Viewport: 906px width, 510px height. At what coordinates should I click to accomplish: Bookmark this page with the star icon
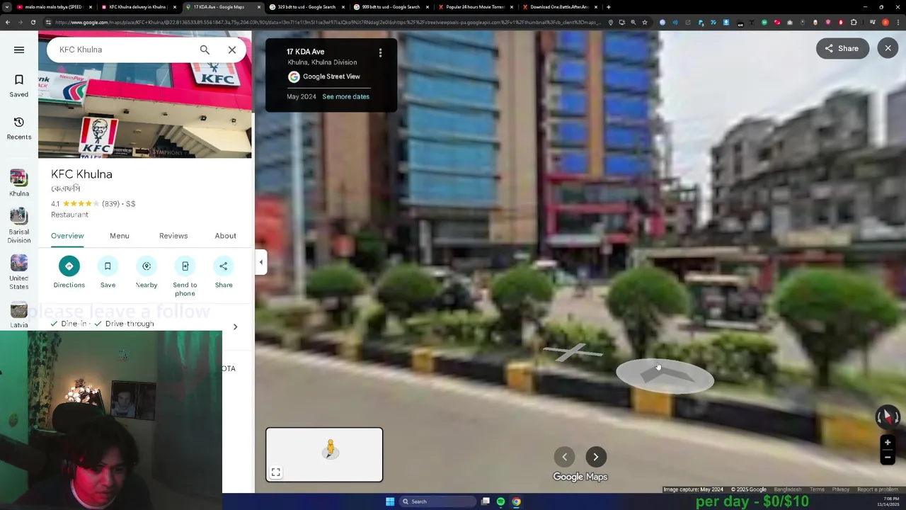click(x=645, y=22)
